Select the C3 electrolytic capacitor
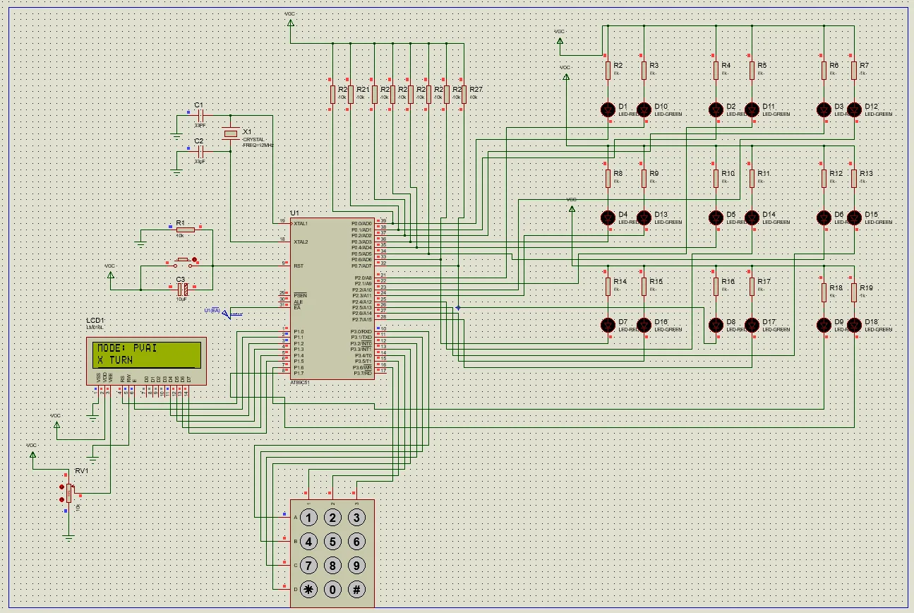Screen dimensions: 914x613 (x=183, y=288)
